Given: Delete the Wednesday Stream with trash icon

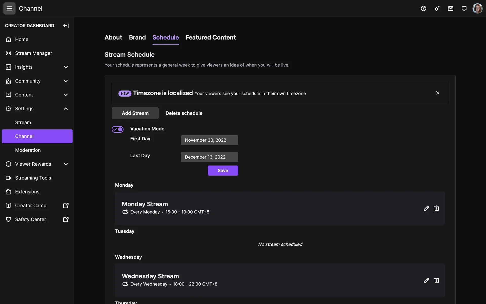Looking at the screenshot, I should pyautogui.click(x=437, y=280).
